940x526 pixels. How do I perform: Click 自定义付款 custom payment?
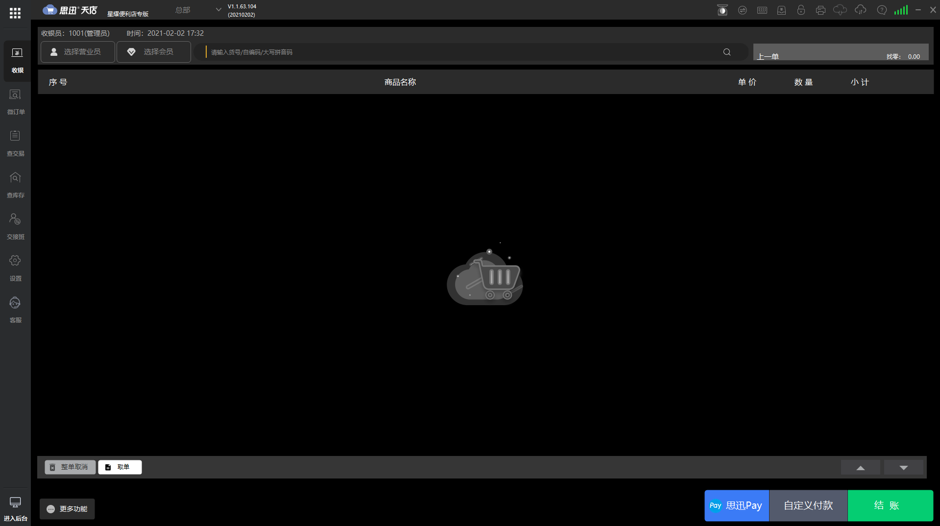tap(808, 505)
